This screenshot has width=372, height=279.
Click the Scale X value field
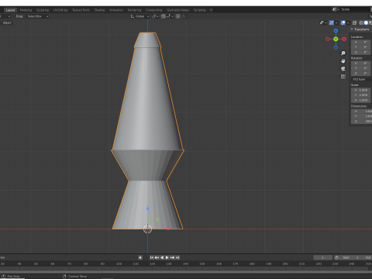(x=360, y=90)
